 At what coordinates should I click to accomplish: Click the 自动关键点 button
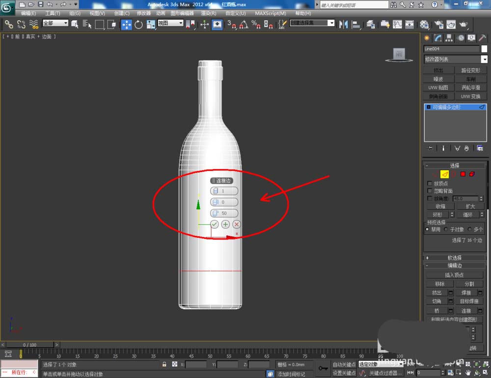[x=344, y=364]
